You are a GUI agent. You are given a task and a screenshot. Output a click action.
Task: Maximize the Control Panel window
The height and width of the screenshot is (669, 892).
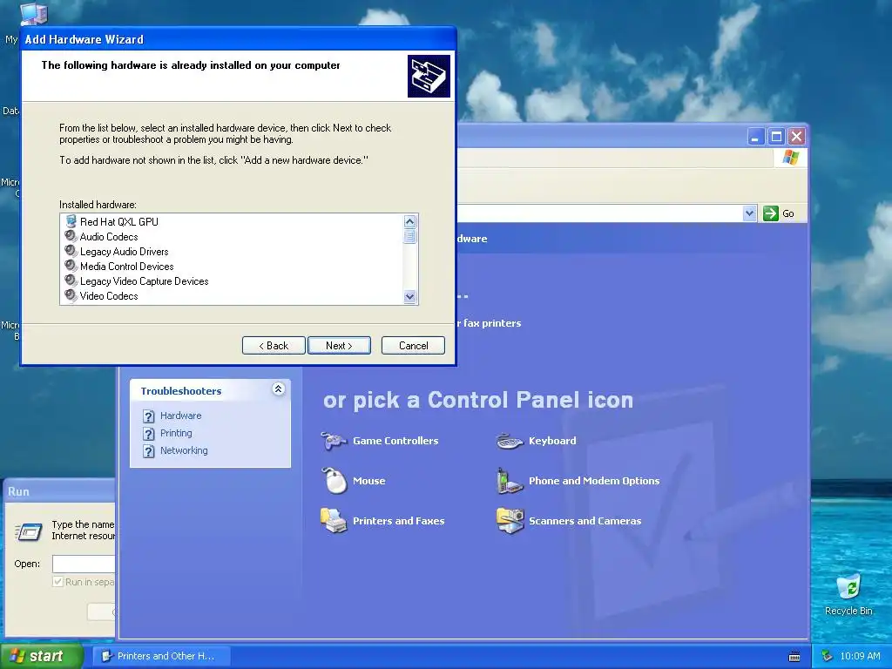point(776,137)
